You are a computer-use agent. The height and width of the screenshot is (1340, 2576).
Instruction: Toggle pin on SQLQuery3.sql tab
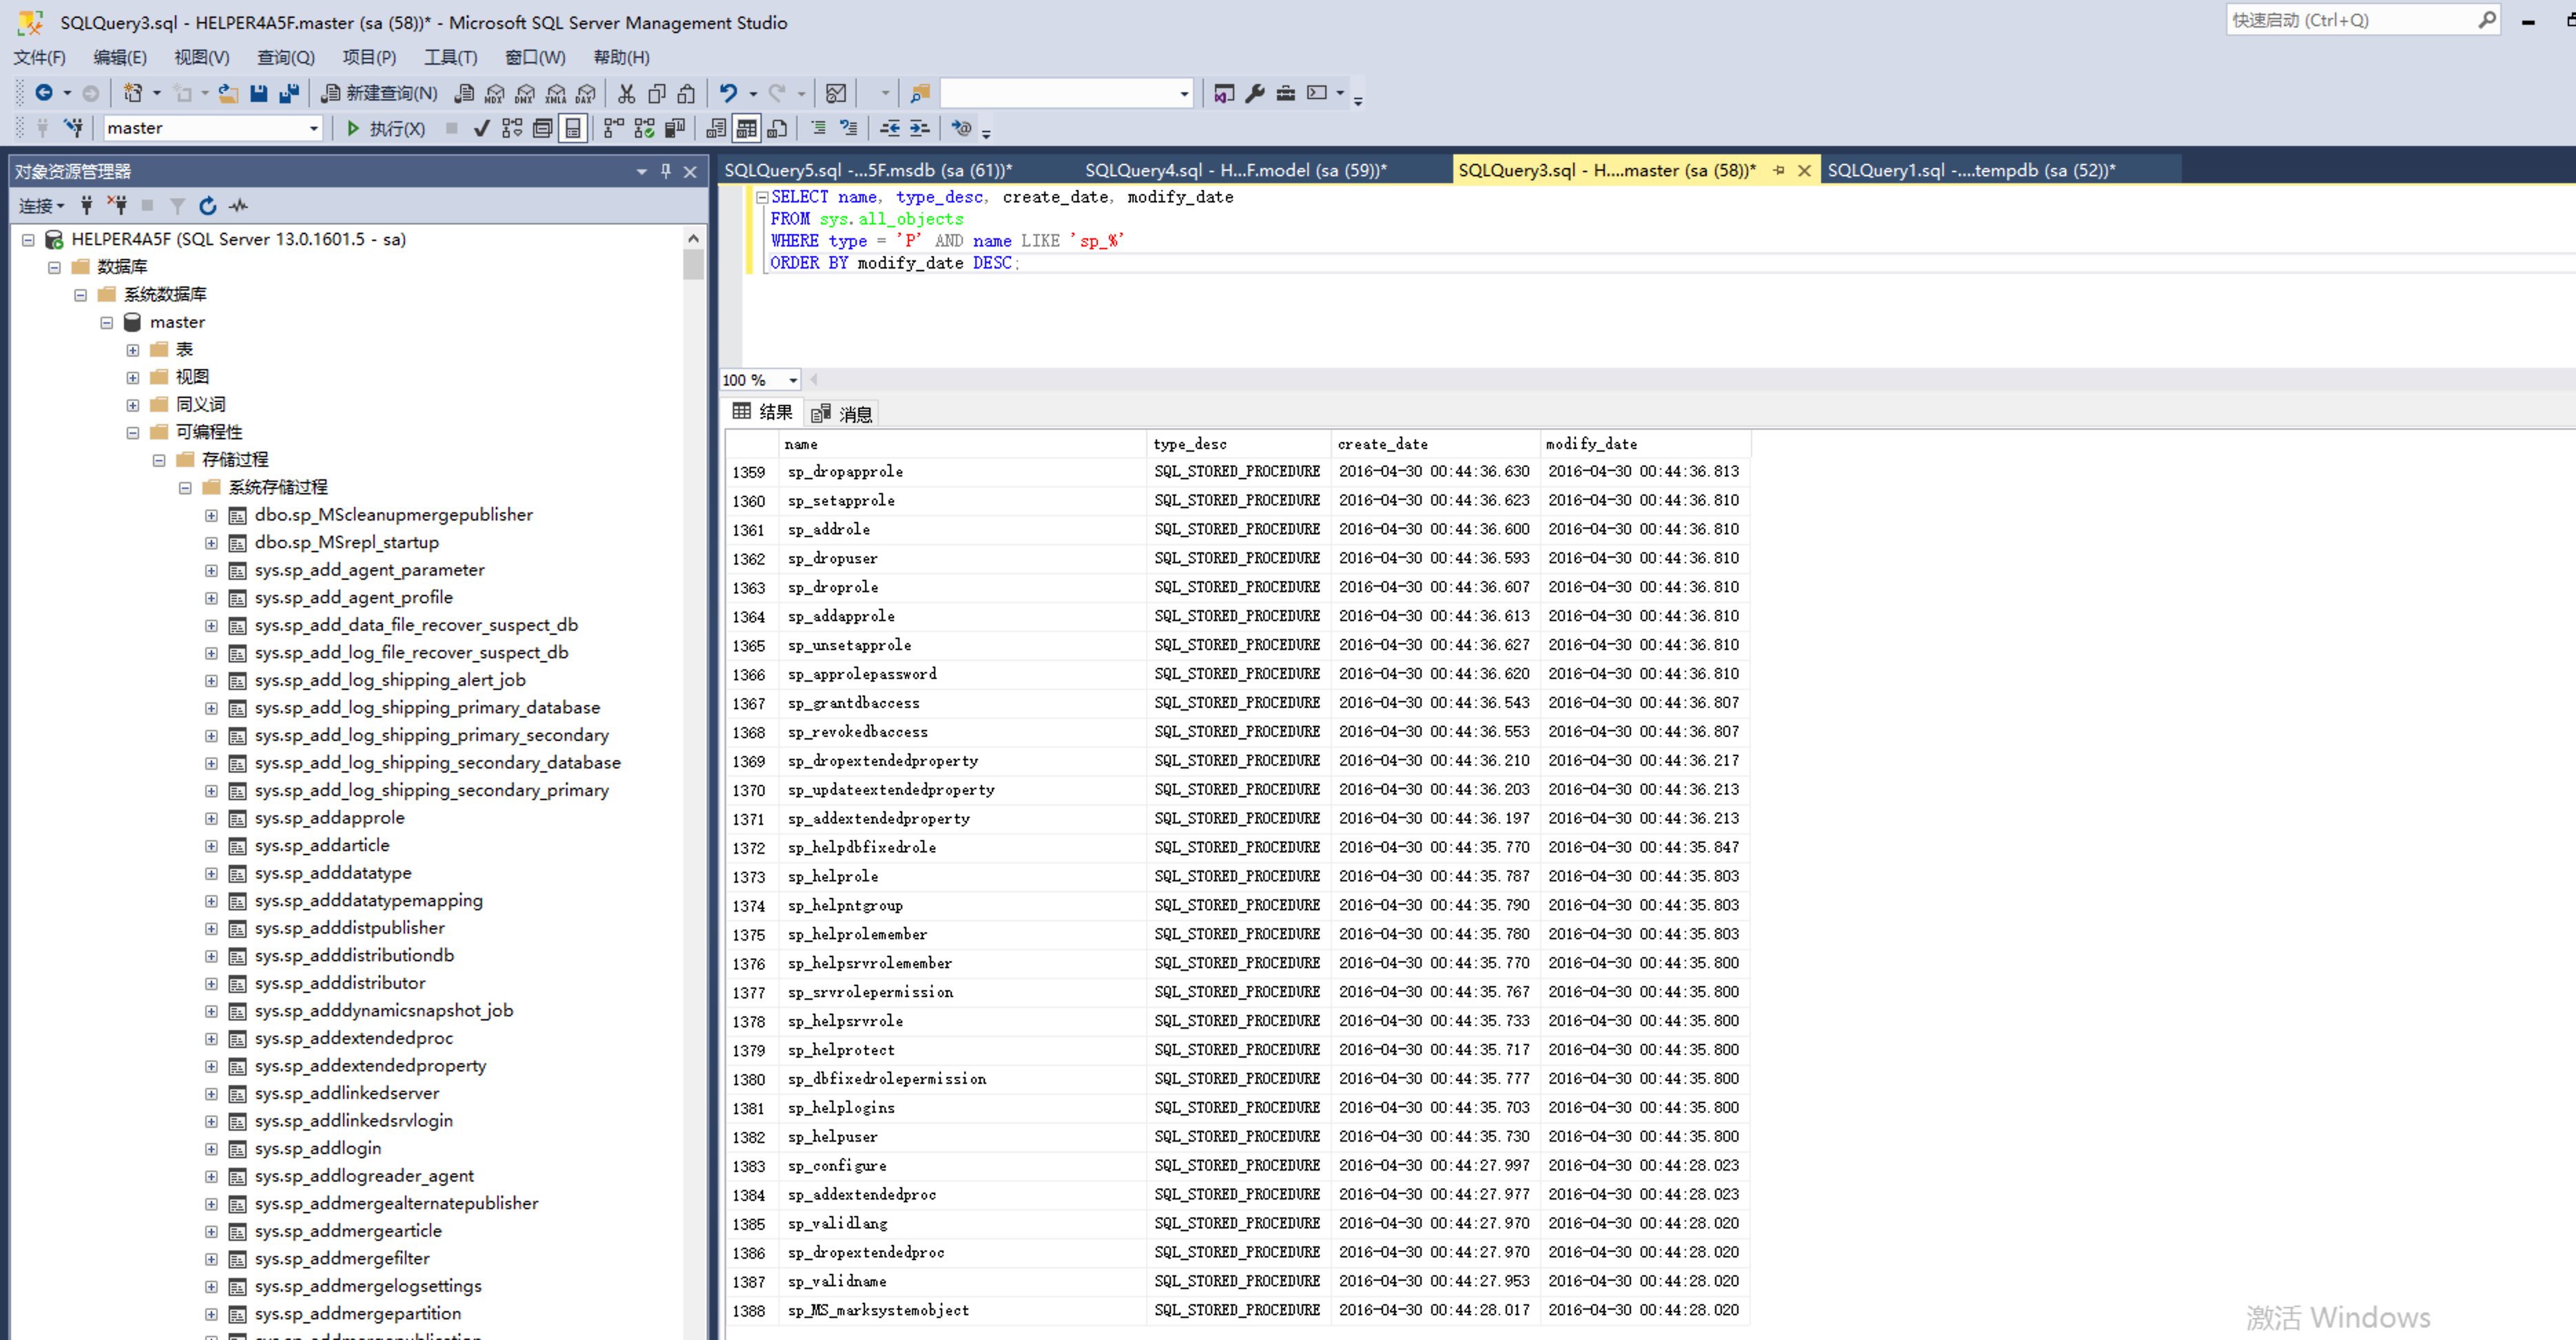(1778, 171)
